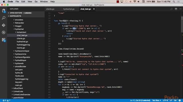Split the editor with the split icon
This screenshot has height=102, width=183.
(176, 9)
